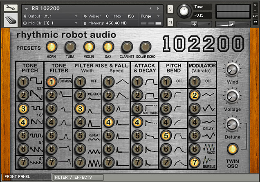Open the wrench instrument edit icon

click(11, 8)
